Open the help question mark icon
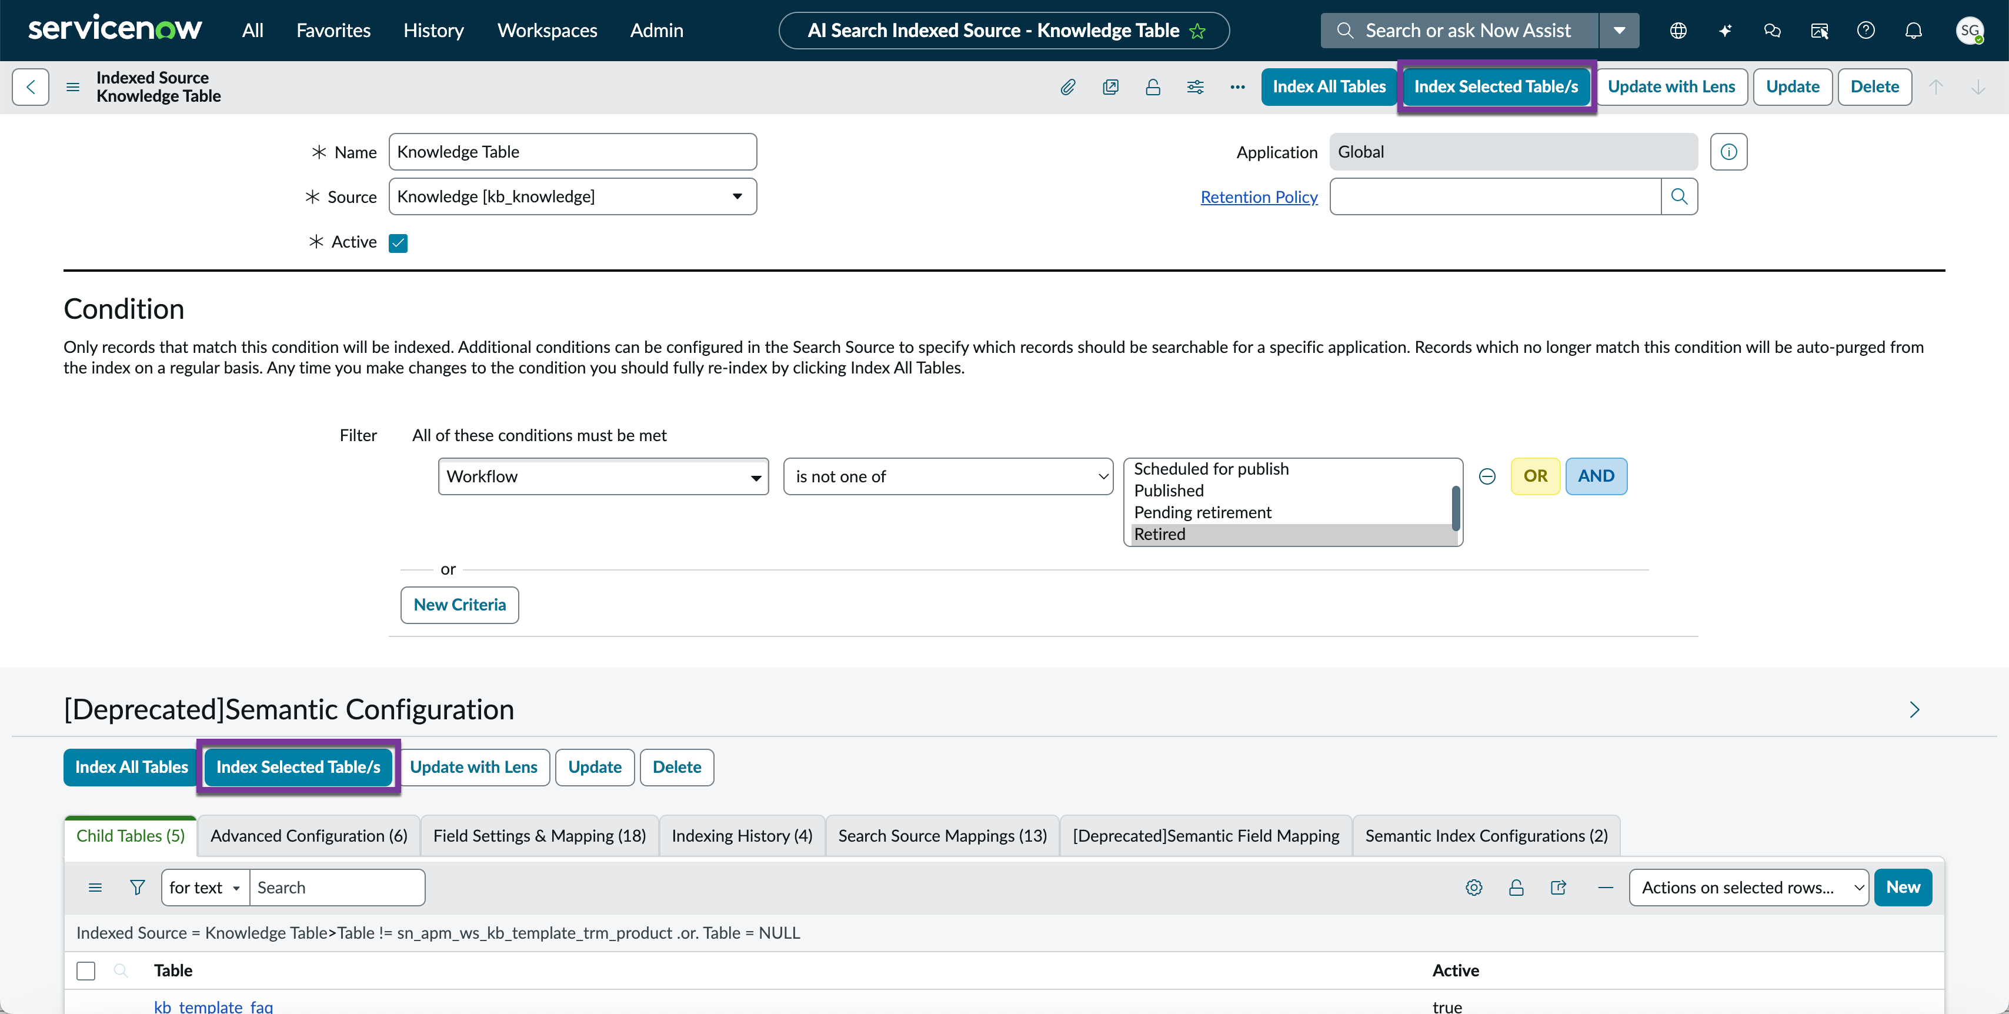This screenshot has height=1014, width=2009. [x=1865, y=31]
